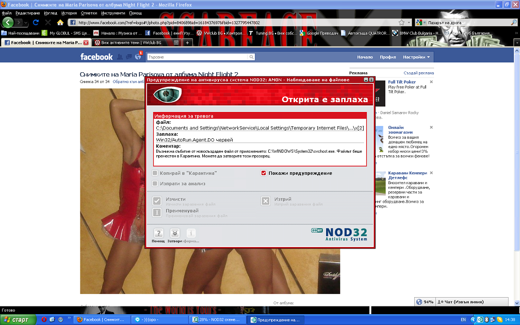The image size is (520, 325).
Task: Open Чат (Извън линия) chat bar
Action: (x=472, y=302)
